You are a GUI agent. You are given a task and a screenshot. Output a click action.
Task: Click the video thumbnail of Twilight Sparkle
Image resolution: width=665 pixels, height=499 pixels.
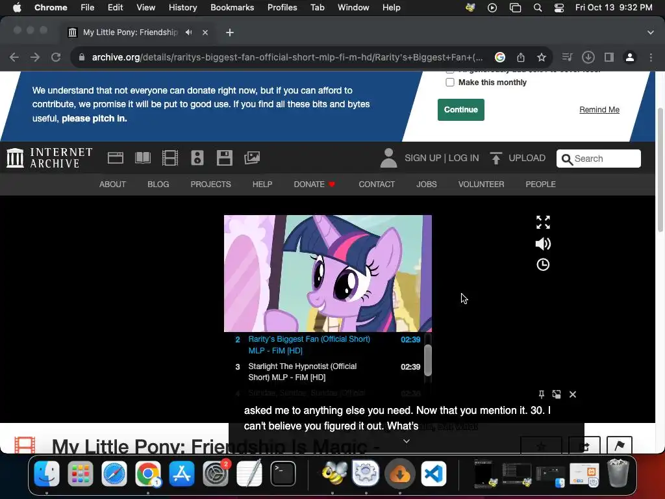tap(328, 274)
